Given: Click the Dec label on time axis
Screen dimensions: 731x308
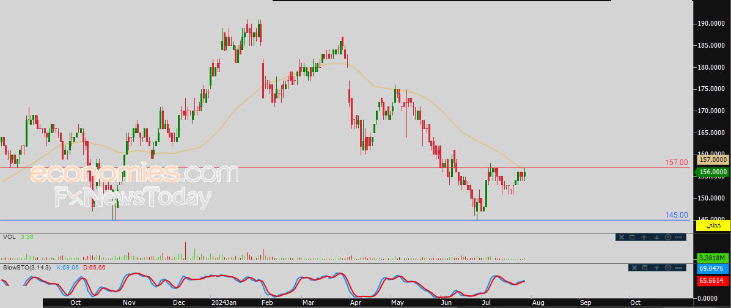Looking at the screenshot, I should pos(179,303).
